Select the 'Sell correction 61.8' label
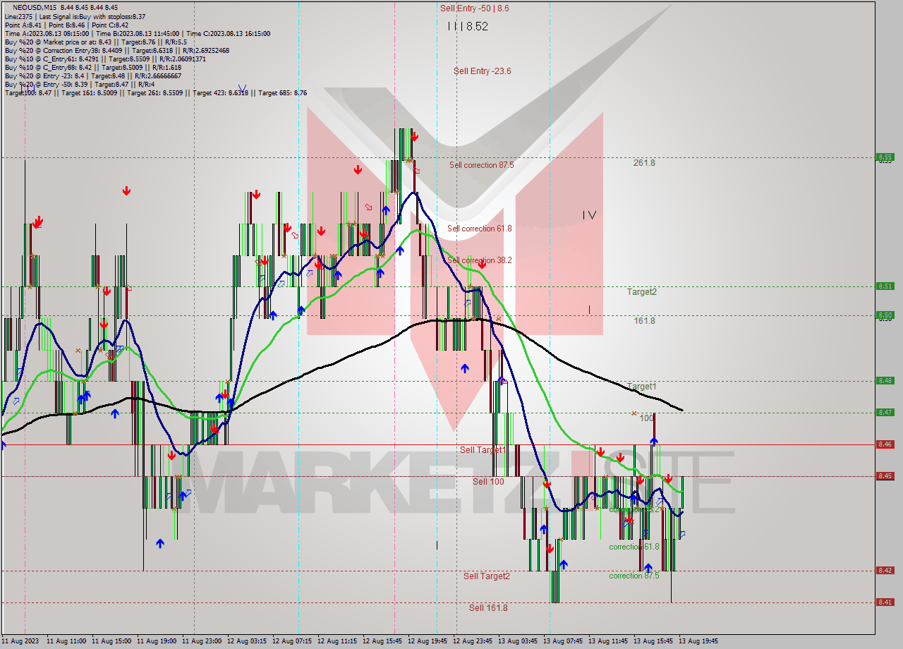This screenshot has height=649, width=903. [480, 228]
